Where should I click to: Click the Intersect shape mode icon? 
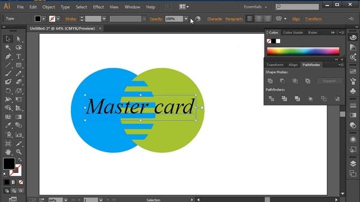pos(295,81)
